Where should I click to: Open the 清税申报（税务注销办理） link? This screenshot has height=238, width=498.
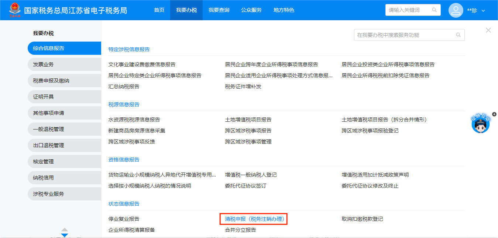tap(254, 219)
